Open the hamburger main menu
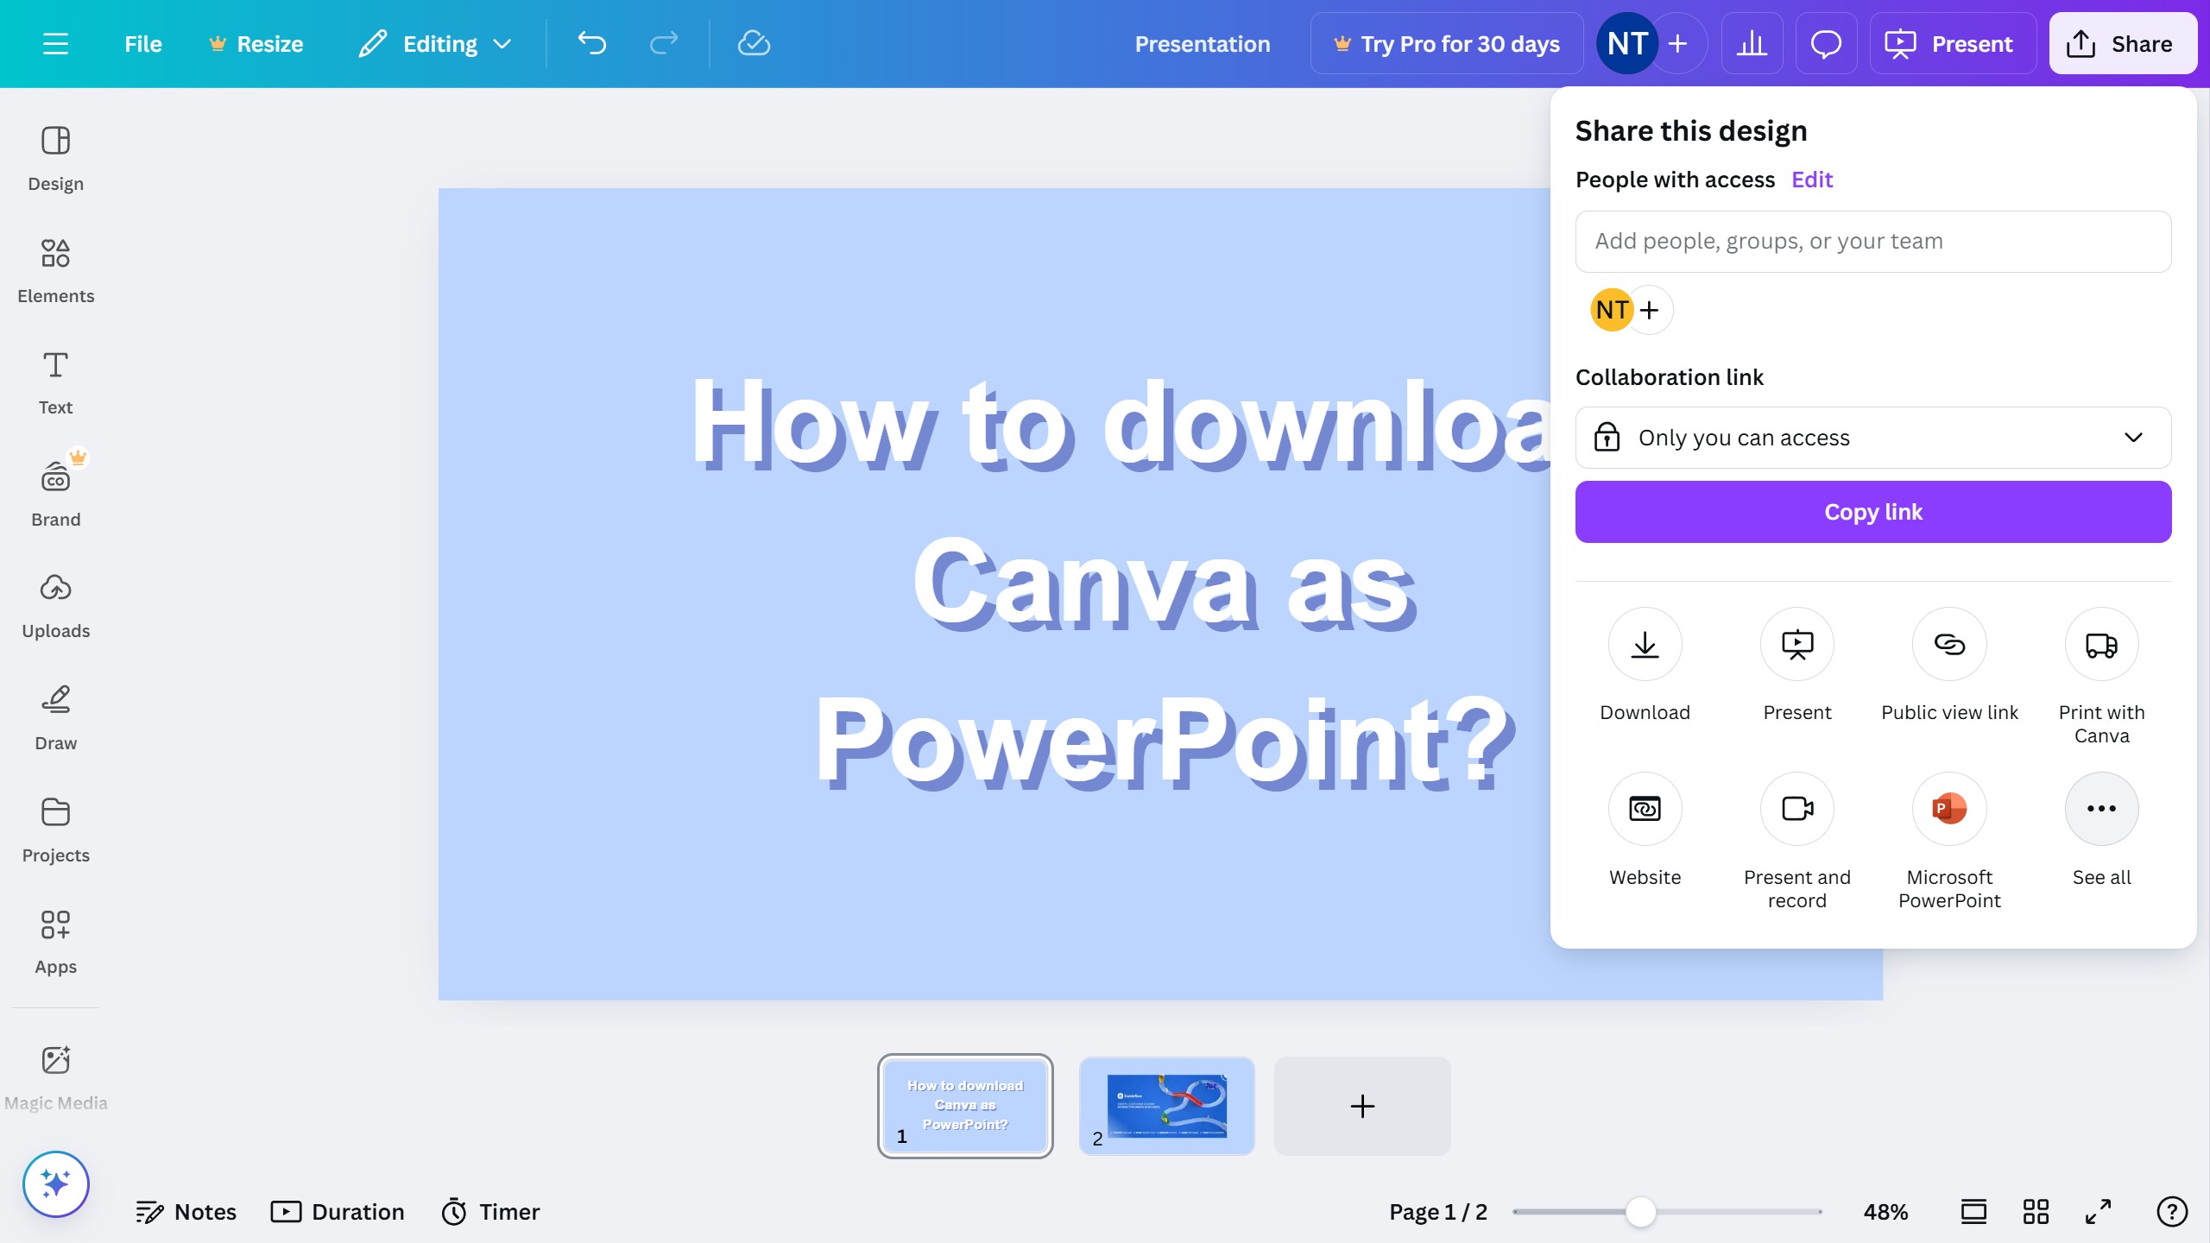The image size is (2210, 1243). point(55,43)
